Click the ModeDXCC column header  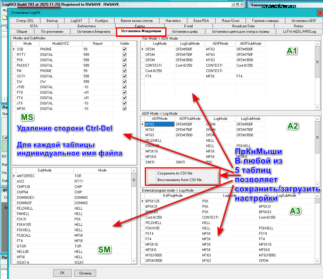point(60,44)
